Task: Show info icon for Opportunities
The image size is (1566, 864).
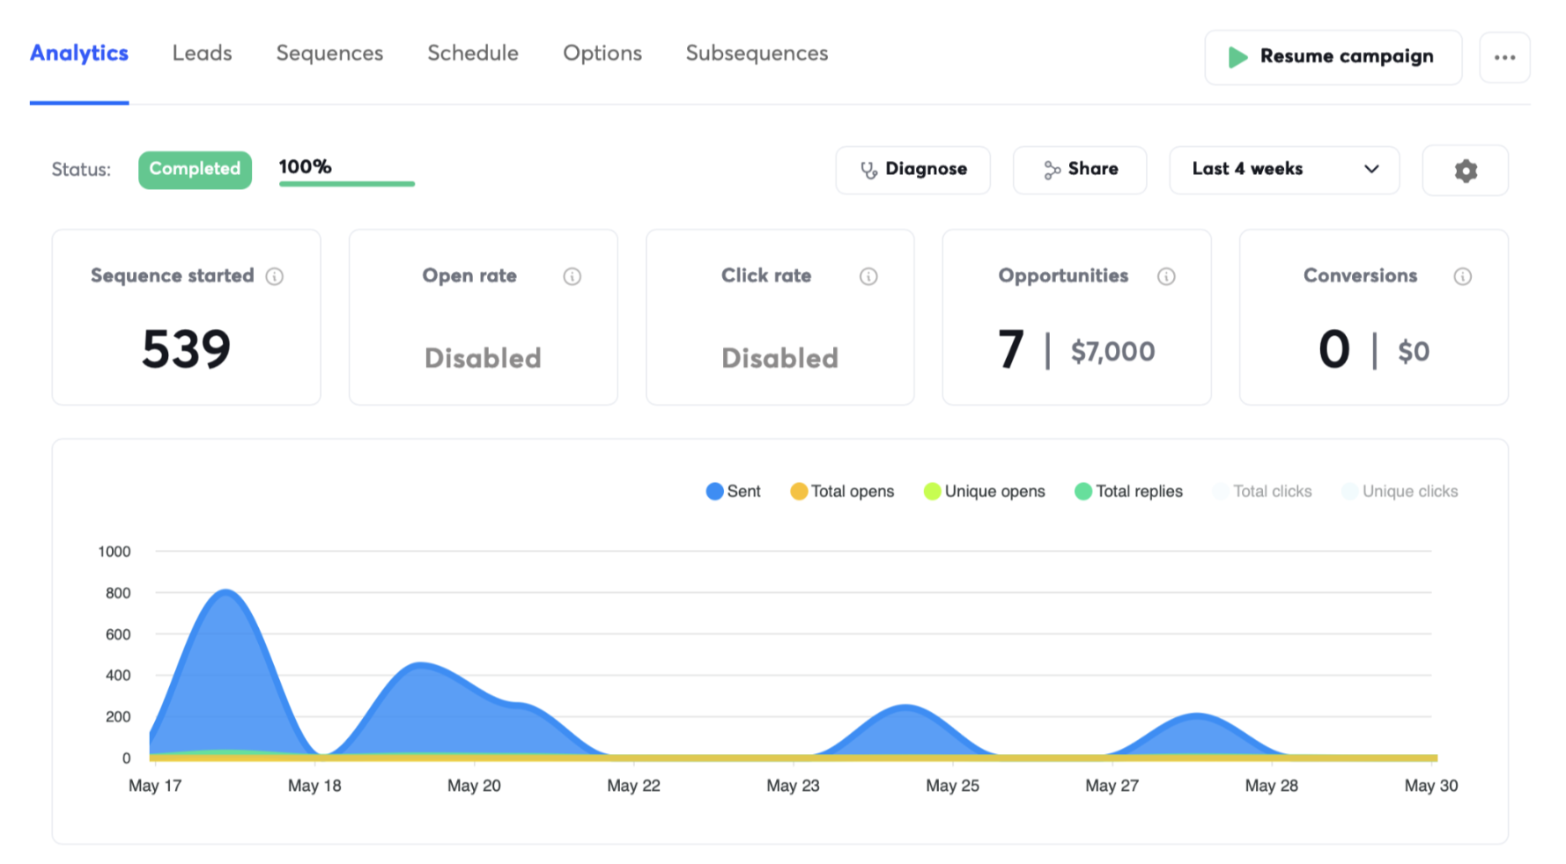Action: pyautogui.click(x=1166, y=276)
